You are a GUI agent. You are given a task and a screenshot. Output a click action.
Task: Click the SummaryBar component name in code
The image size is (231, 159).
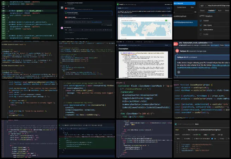click(127, 92)
